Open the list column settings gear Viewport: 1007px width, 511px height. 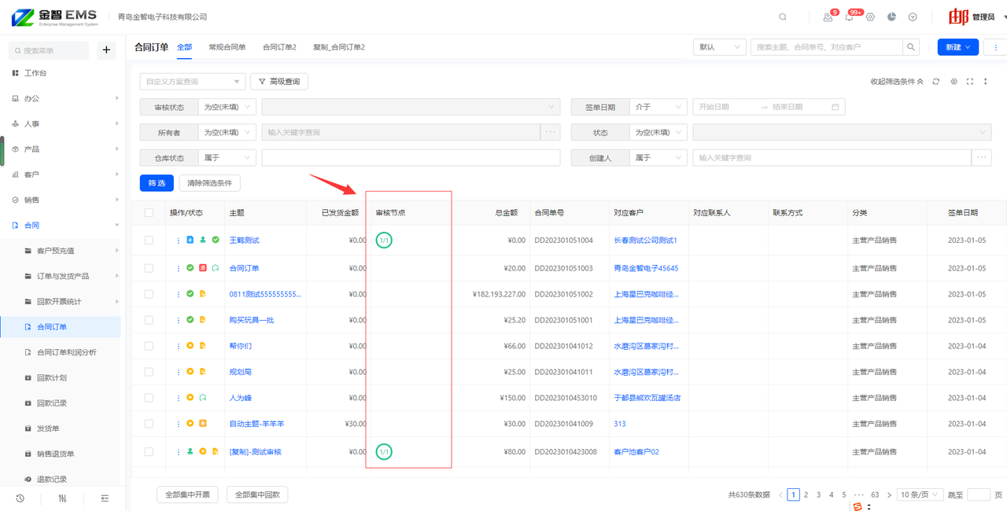tap(954, 82)
